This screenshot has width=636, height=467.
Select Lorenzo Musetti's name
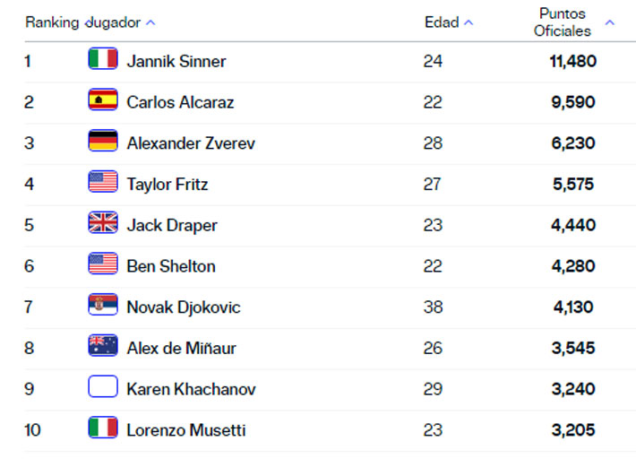186,430
